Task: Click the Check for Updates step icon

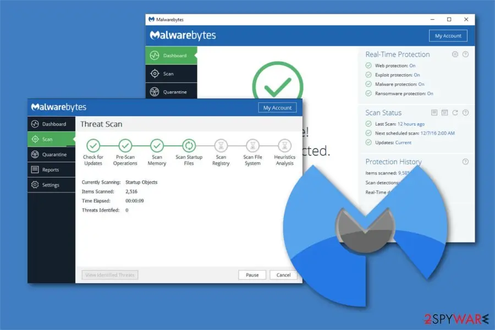Action: point(93,146)
